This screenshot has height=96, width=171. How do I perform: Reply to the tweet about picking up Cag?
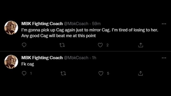(x=24, y=45)
